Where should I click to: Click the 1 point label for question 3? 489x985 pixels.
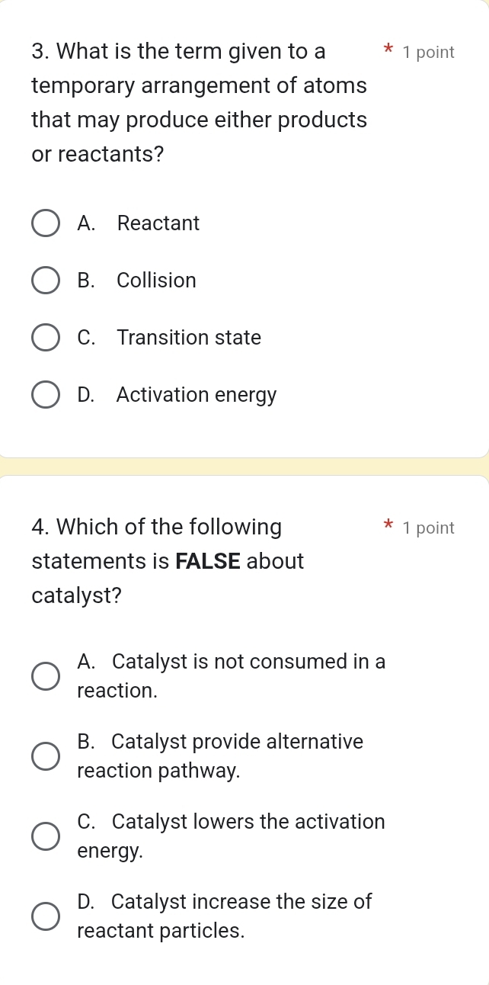point(429,52)
